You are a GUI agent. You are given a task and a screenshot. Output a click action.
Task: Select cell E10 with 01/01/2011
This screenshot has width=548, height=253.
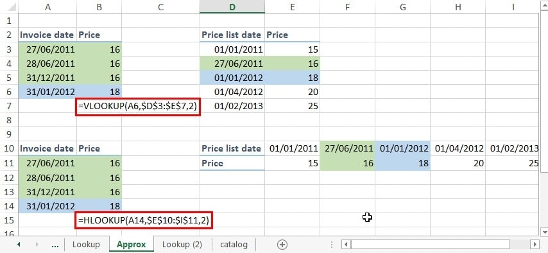292,148
